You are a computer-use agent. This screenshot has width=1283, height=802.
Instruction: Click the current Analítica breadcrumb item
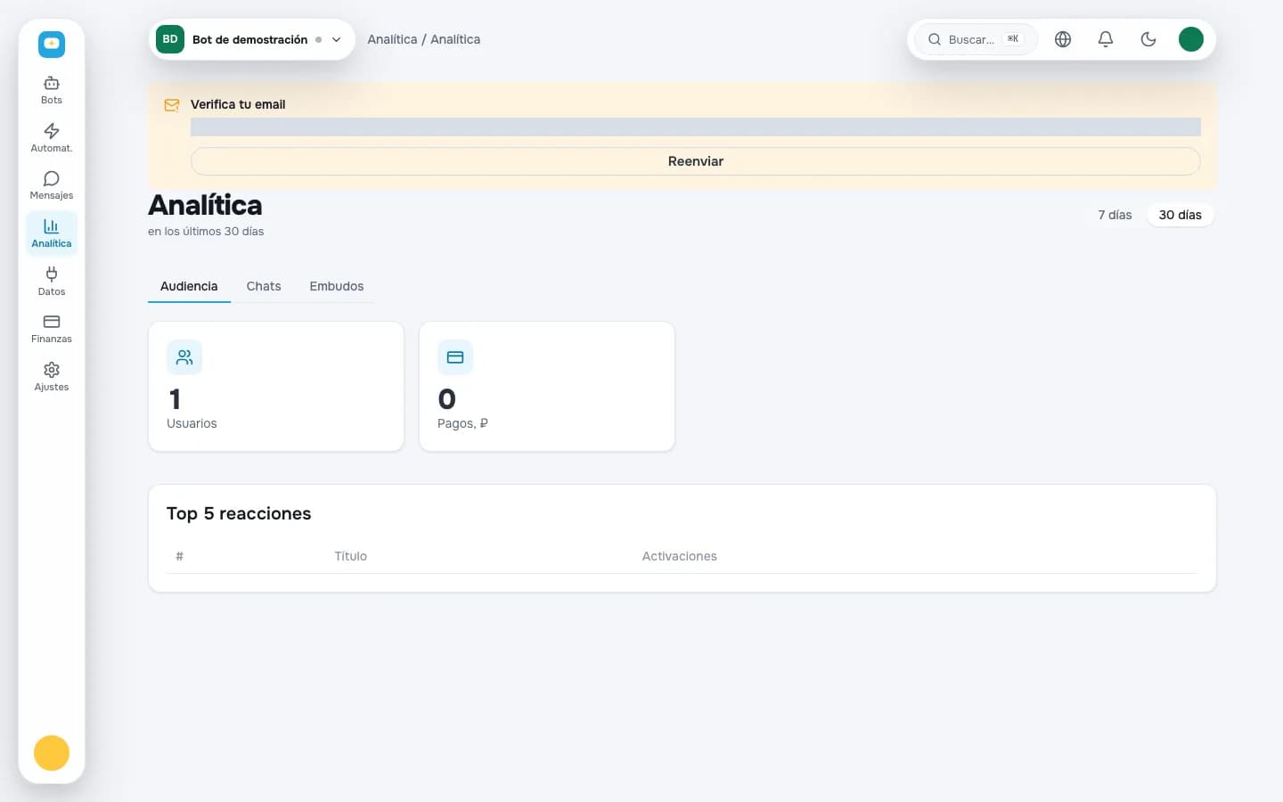455,39
